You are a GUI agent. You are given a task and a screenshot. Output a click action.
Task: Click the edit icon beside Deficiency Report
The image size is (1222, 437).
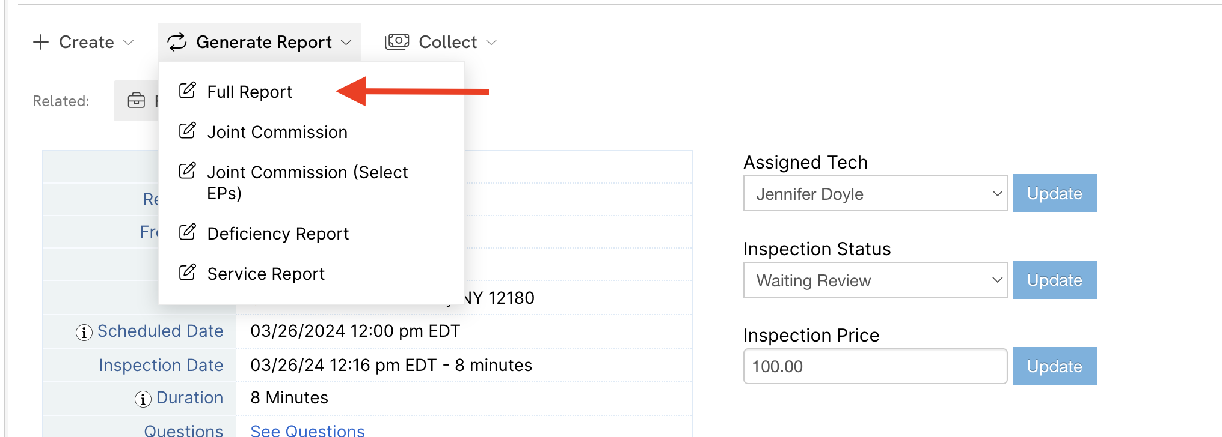[187, 232]
